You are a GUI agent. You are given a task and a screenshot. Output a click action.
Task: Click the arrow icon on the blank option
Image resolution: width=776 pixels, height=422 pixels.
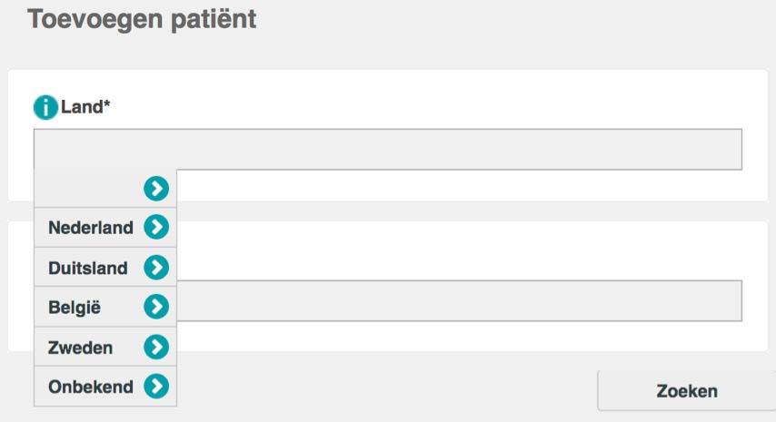pyautogui.click(x=156, y=188)
